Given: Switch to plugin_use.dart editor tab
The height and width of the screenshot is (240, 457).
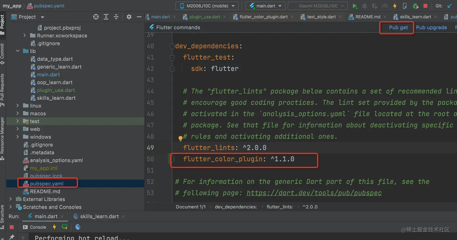Looking at the screenshot, I should click(205, 17).
